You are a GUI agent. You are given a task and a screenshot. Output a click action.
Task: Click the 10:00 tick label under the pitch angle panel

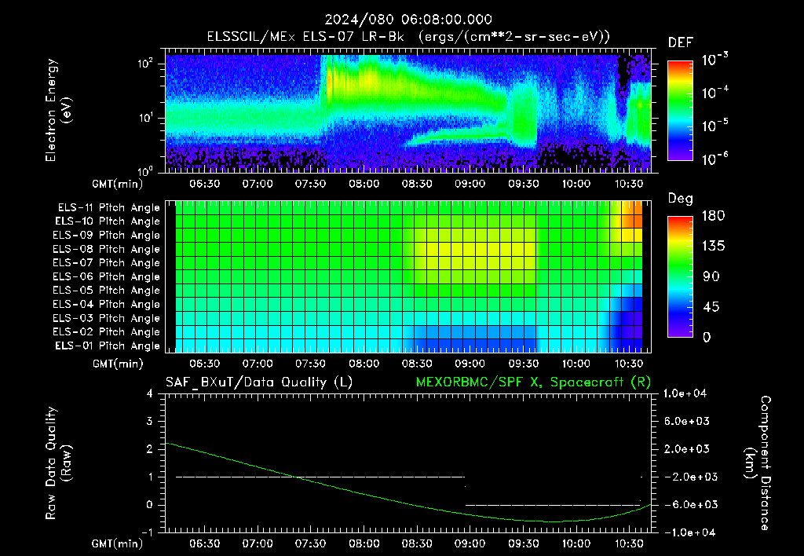coord(576,364)
